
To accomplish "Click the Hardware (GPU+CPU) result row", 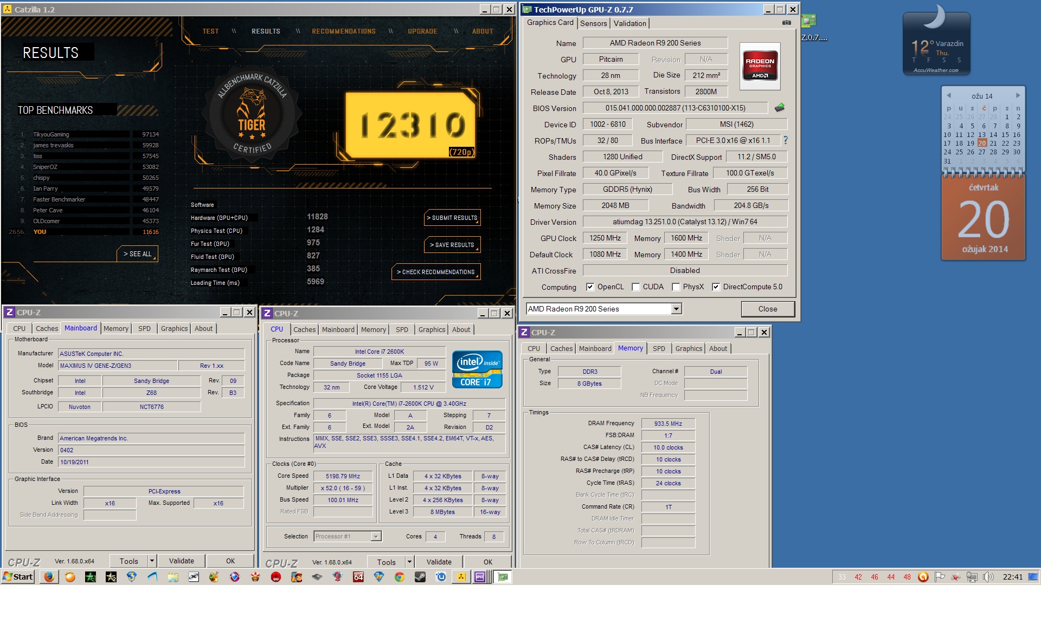I will pyautogui.click(x=259, y=217).
